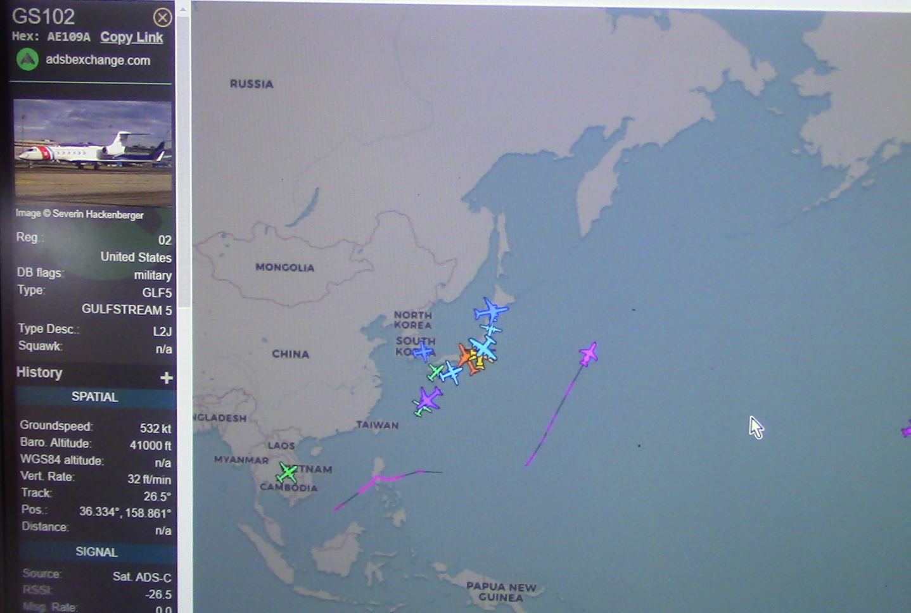Click the Type Desc. value L2J
Viewport: 911px width, 613px height.
[x=162, y=331]
